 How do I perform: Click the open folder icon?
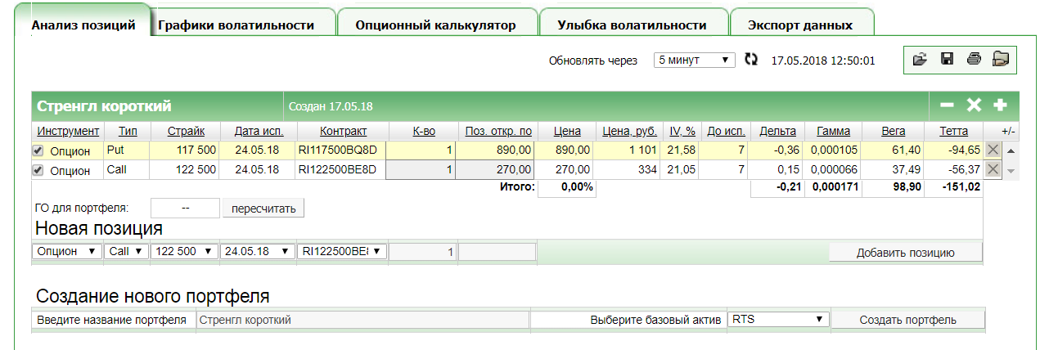pos(920,59)
